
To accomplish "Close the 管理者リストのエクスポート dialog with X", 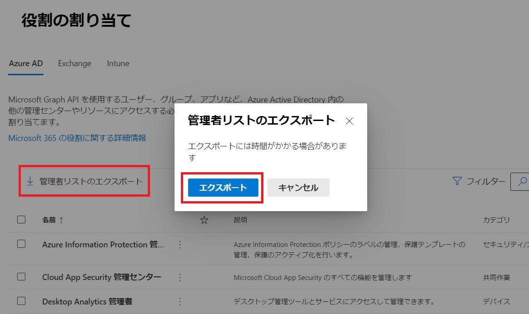I will point(349,121).
